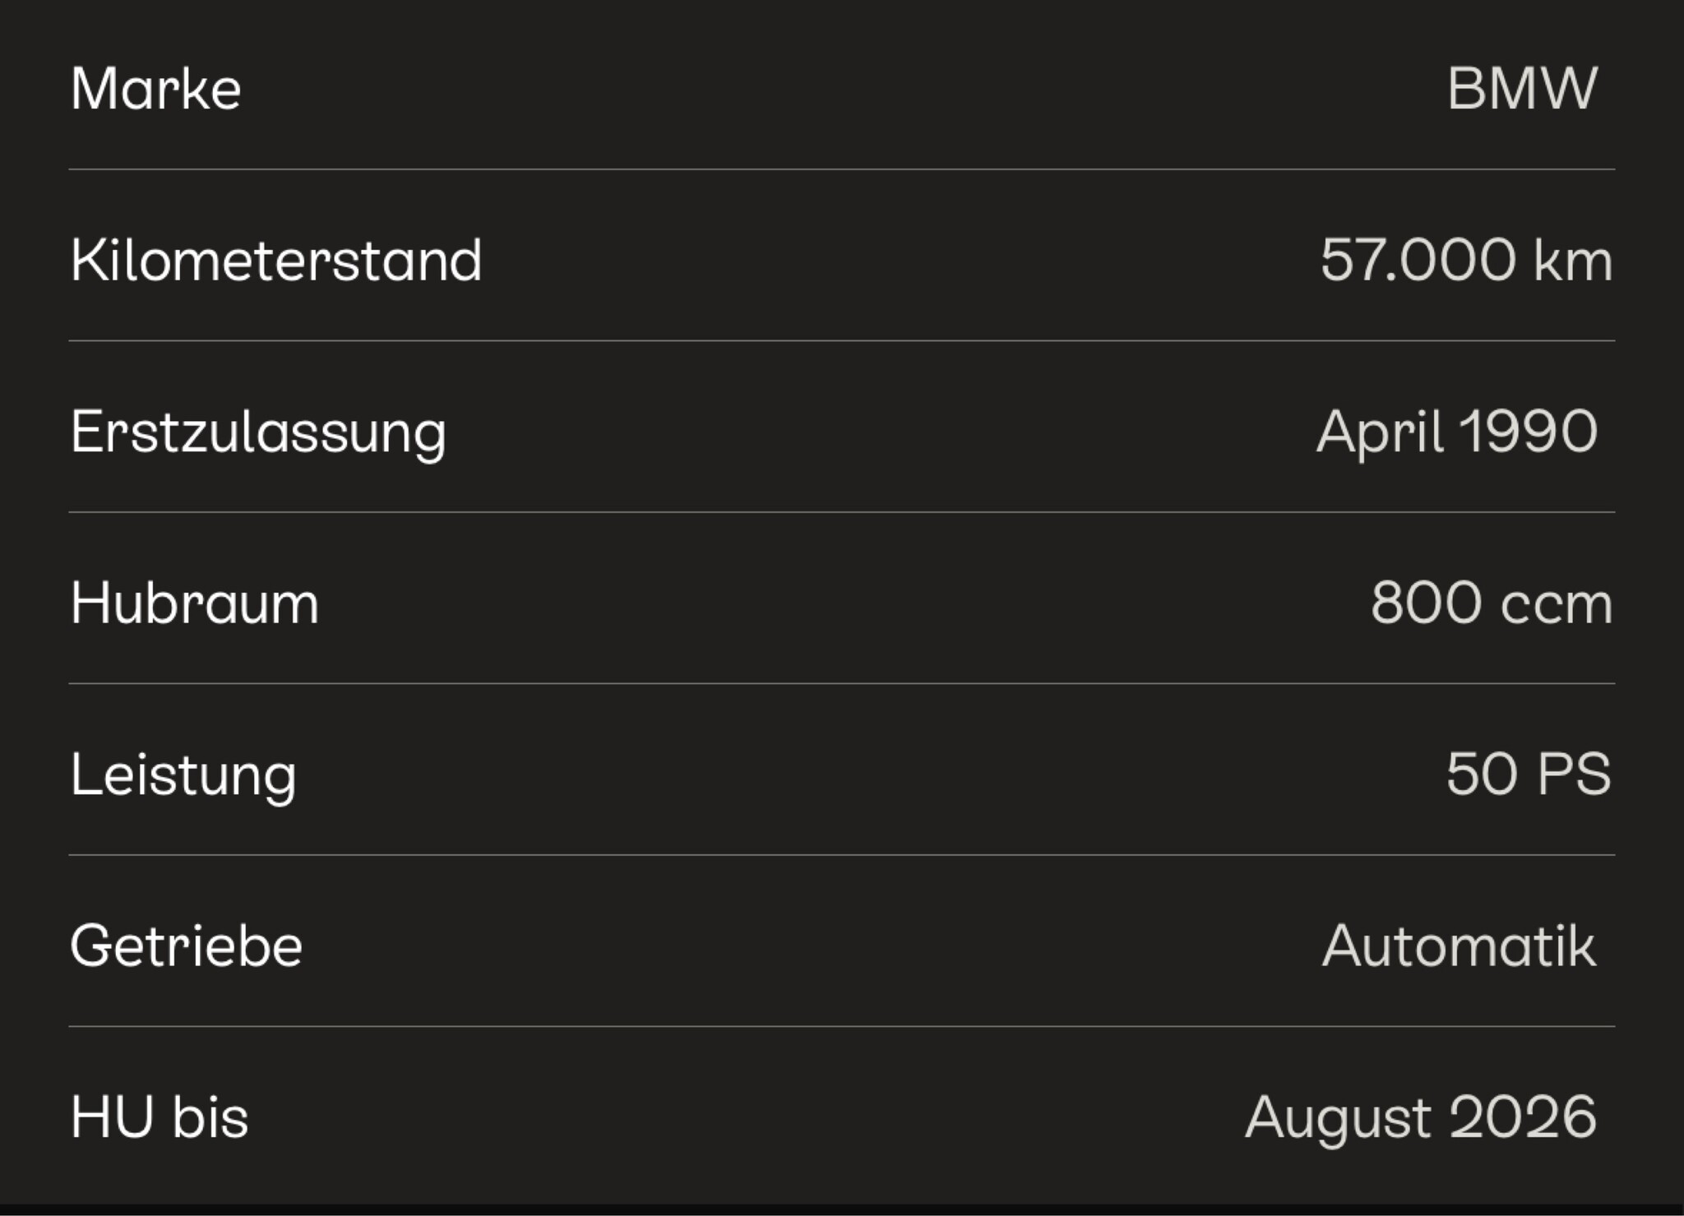The height and width of the screenshot is (1216, 1684).
Task: Select the April 1990 registration value
Action: click(x=1457, y=432)
